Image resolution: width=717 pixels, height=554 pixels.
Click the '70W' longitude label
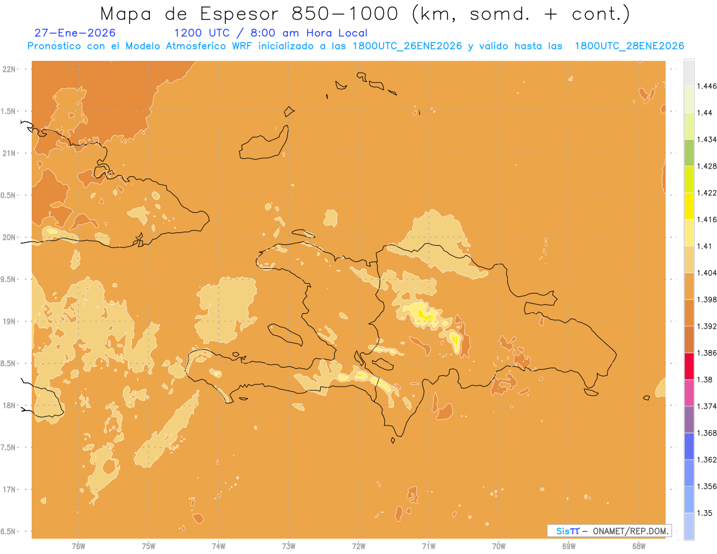499,546
